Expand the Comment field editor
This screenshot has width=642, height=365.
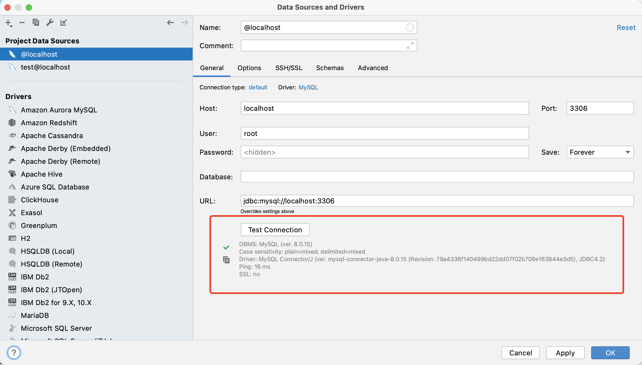coord(410,45)
